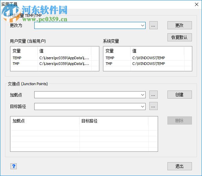Close the 实用工具 dialog window
202x176 pixels.
tap(196, 4)
